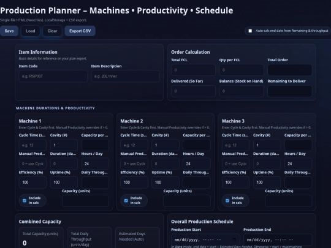Viewport: 331px width, 248px height.
Task: Click Machine 2 Daily Throughput field
Action: click(x=197, y=182)
